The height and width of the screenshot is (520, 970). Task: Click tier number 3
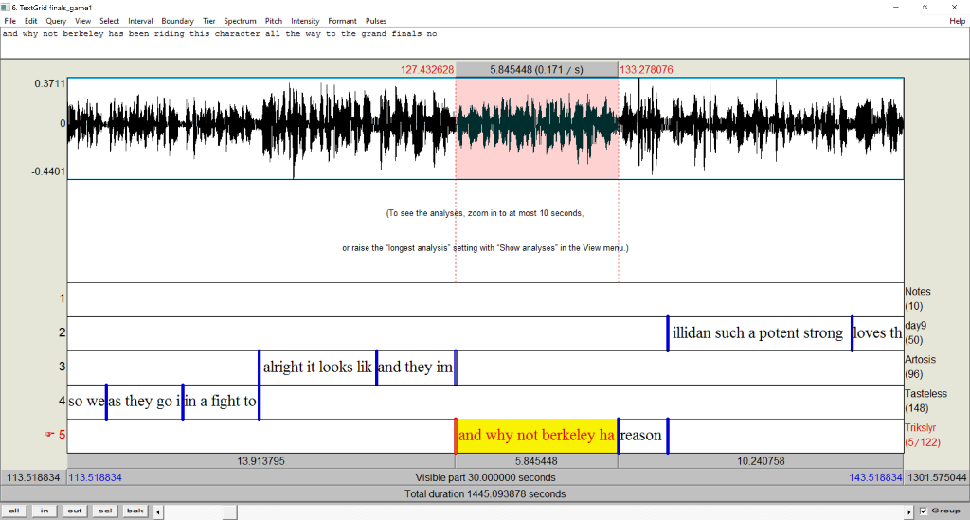click(62, 367)
